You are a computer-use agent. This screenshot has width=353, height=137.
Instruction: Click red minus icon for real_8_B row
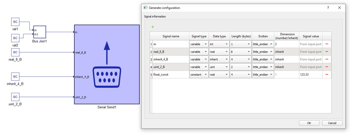[327, 52]
